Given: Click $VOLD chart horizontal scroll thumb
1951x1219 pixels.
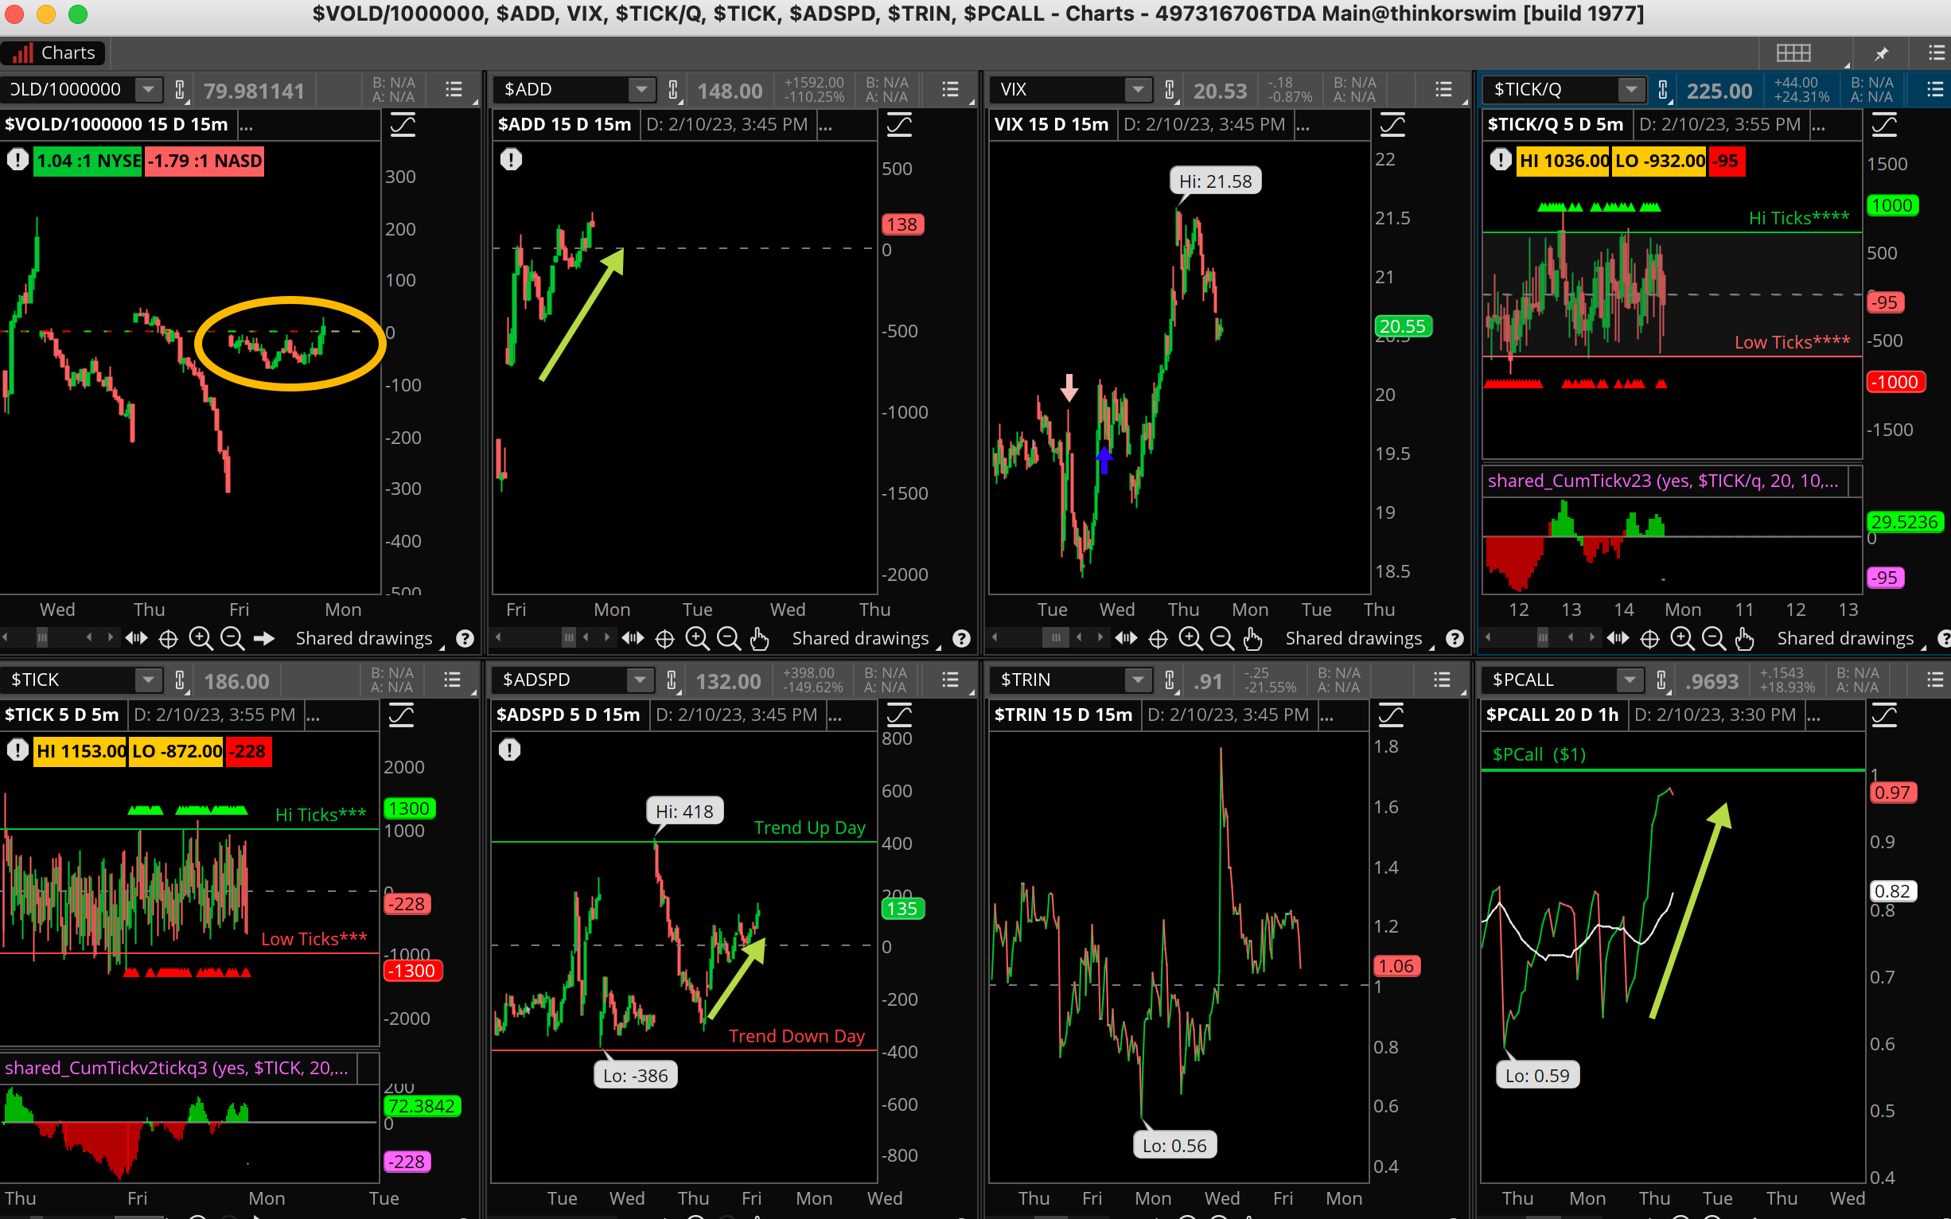Looking at the screenshot, I should [x=42, y=638].
